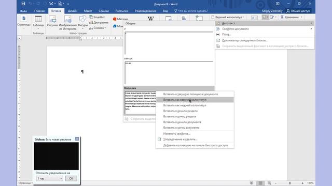Choose Вставить как нижний колонтитул
This screenshot has height=186, width=332.
pyautogui.click(x=195, y=105)
